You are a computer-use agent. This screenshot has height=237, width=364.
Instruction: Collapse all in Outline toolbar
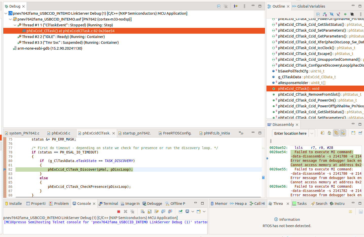[318, 14]
